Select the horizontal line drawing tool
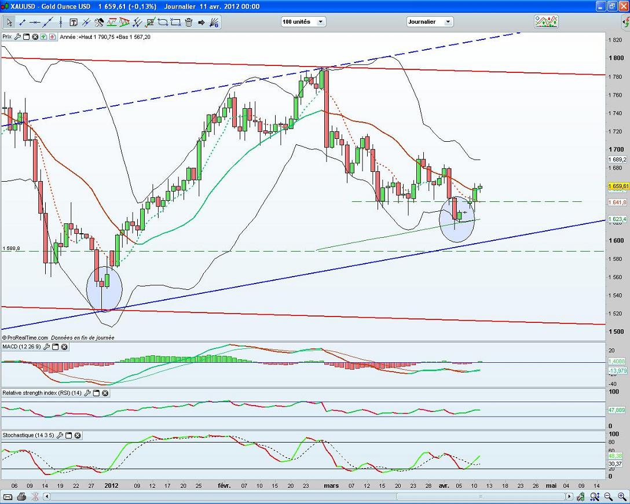This screenshot has width=630, height=504. (35, 22)
